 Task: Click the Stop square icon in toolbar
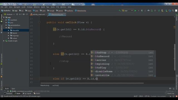coord(155,11)
